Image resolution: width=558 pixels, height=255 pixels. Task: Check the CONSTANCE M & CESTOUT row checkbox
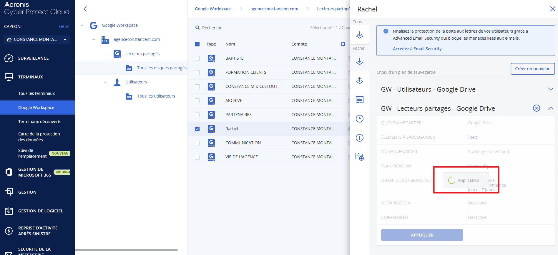point(197,87)
